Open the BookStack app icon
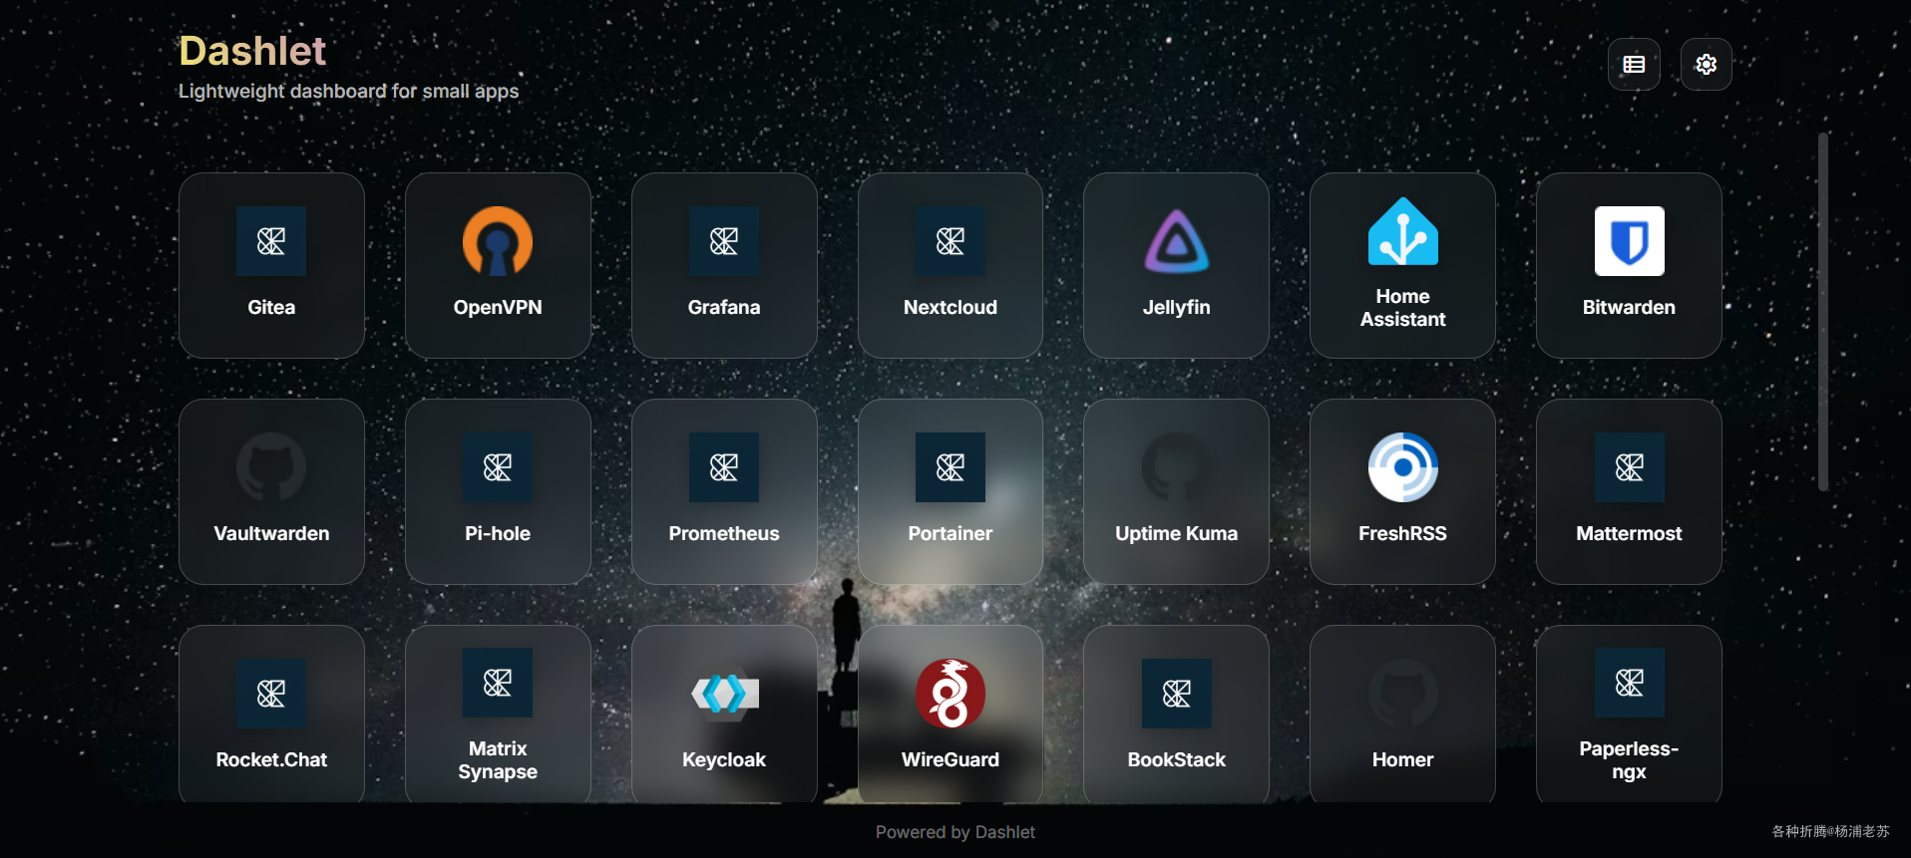The image size is (1911, 858). tap(1177, 694)
